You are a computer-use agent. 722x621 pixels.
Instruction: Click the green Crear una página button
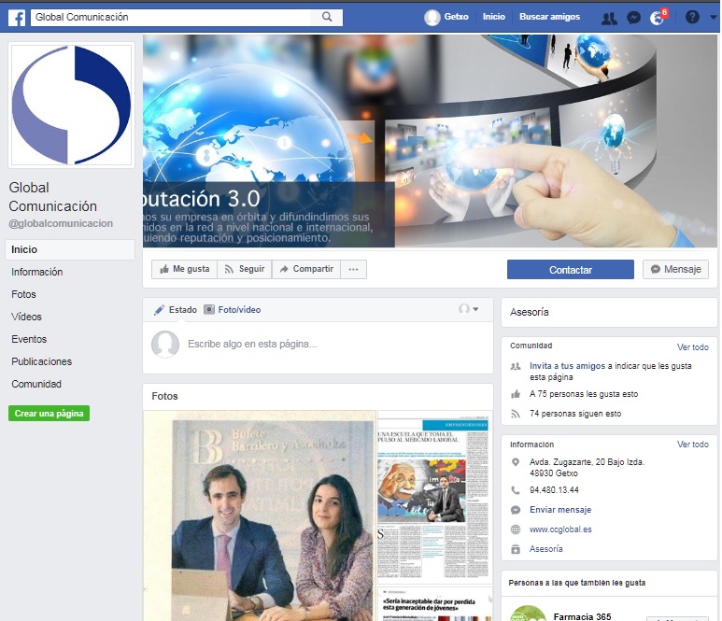pos(49,414)
